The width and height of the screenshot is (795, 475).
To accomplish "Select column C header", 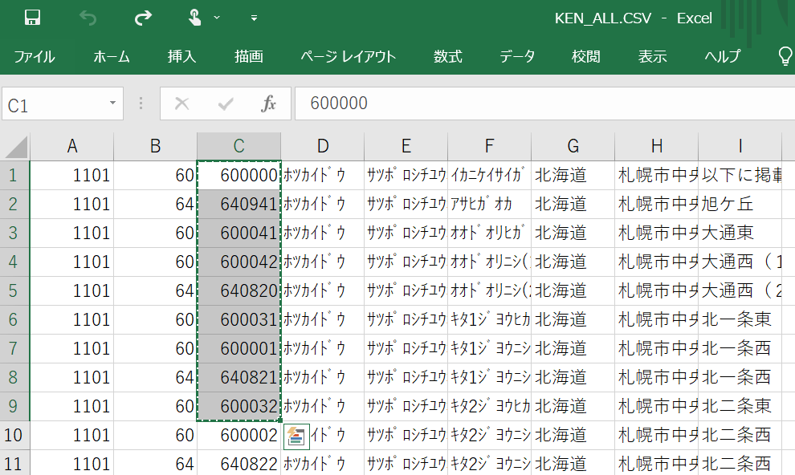I will (x=238, y=146).
